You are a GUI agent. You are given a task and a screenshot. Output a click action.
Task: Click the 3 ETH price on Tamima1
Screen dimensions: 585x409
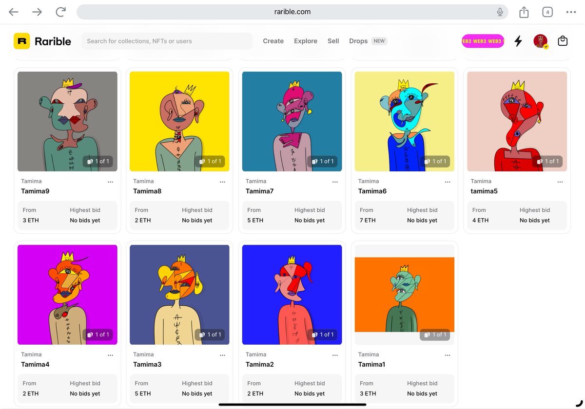pos(369,394)
